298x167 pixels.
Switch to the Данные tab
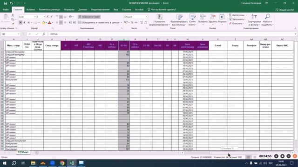(83, 10)
